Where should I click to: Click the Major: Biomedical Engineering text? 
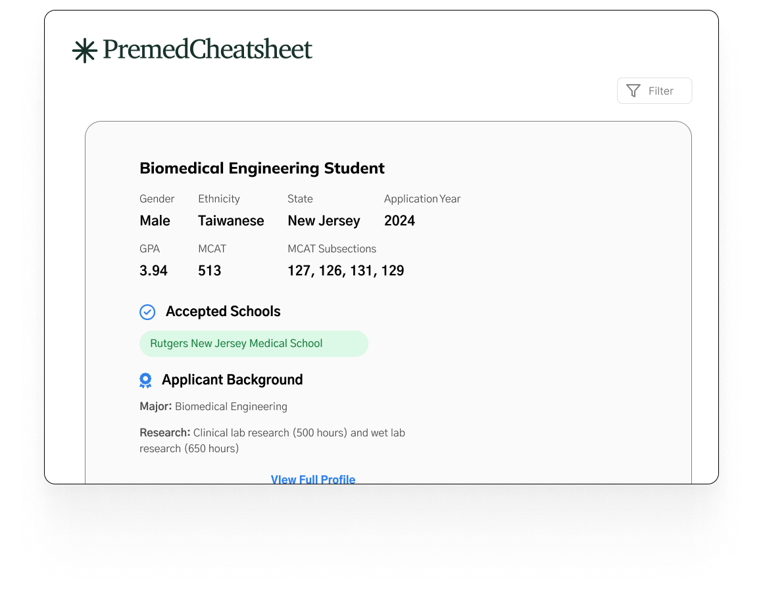click(x=213, y=406)
